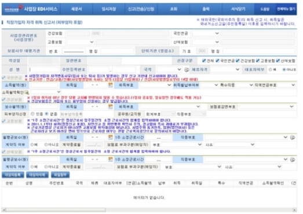Image resolution: width=303 pixels, height=214 pixels.
Task: Click into the 성명 input field
Action: tap(43, 69)
